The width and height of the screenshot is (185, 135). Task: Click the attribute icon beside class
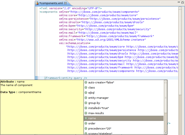click(x=86, y=88)
